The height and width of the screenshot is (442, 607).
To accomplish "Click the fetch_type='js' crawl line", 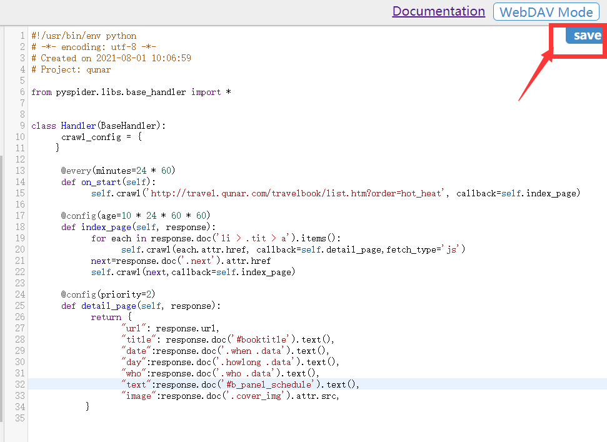I will pyautogui.click(x=293, y=249).
